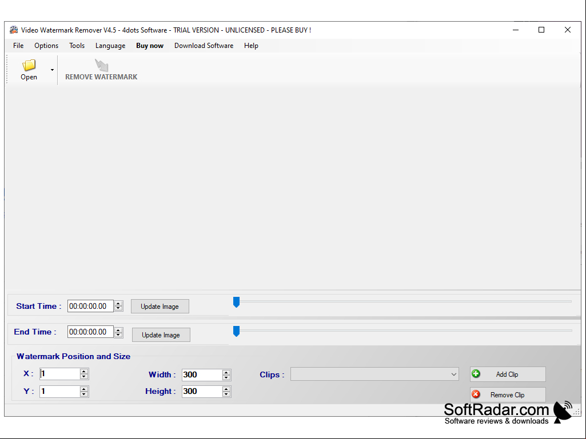Decrease Width with down arrow

coord(226,378)
